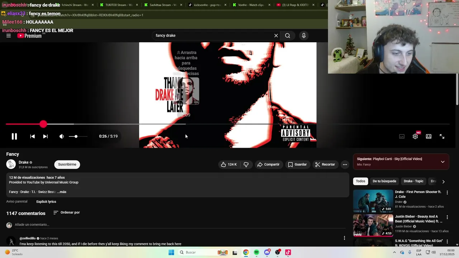This screenshot has width=459, height=258.
Task: Select 'De tu búsqueda' filter chip
Action: (x=384, y=181)
